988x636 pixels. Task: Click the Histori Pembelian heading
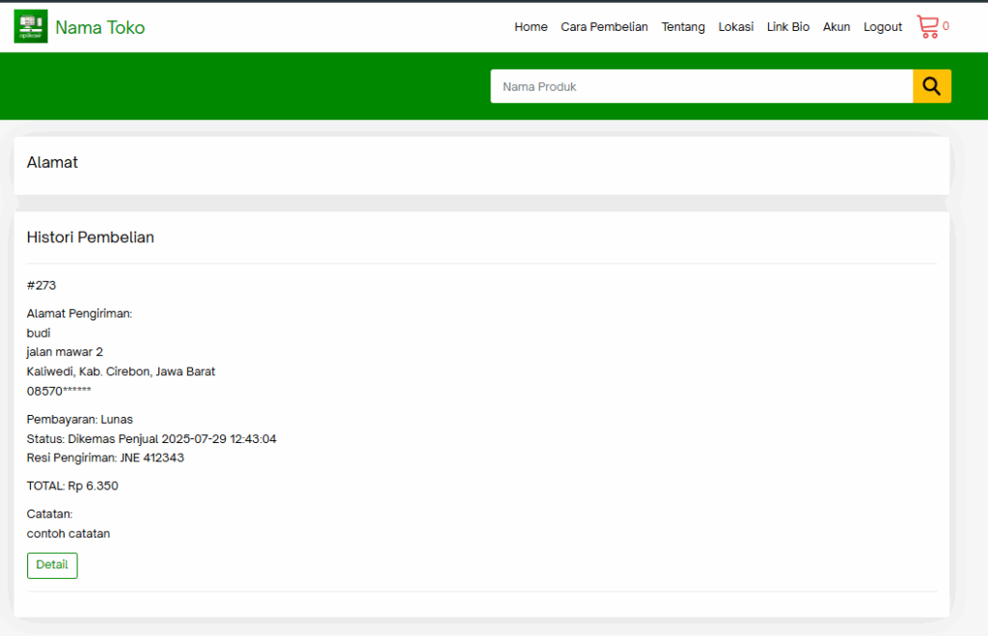point(90,237)
